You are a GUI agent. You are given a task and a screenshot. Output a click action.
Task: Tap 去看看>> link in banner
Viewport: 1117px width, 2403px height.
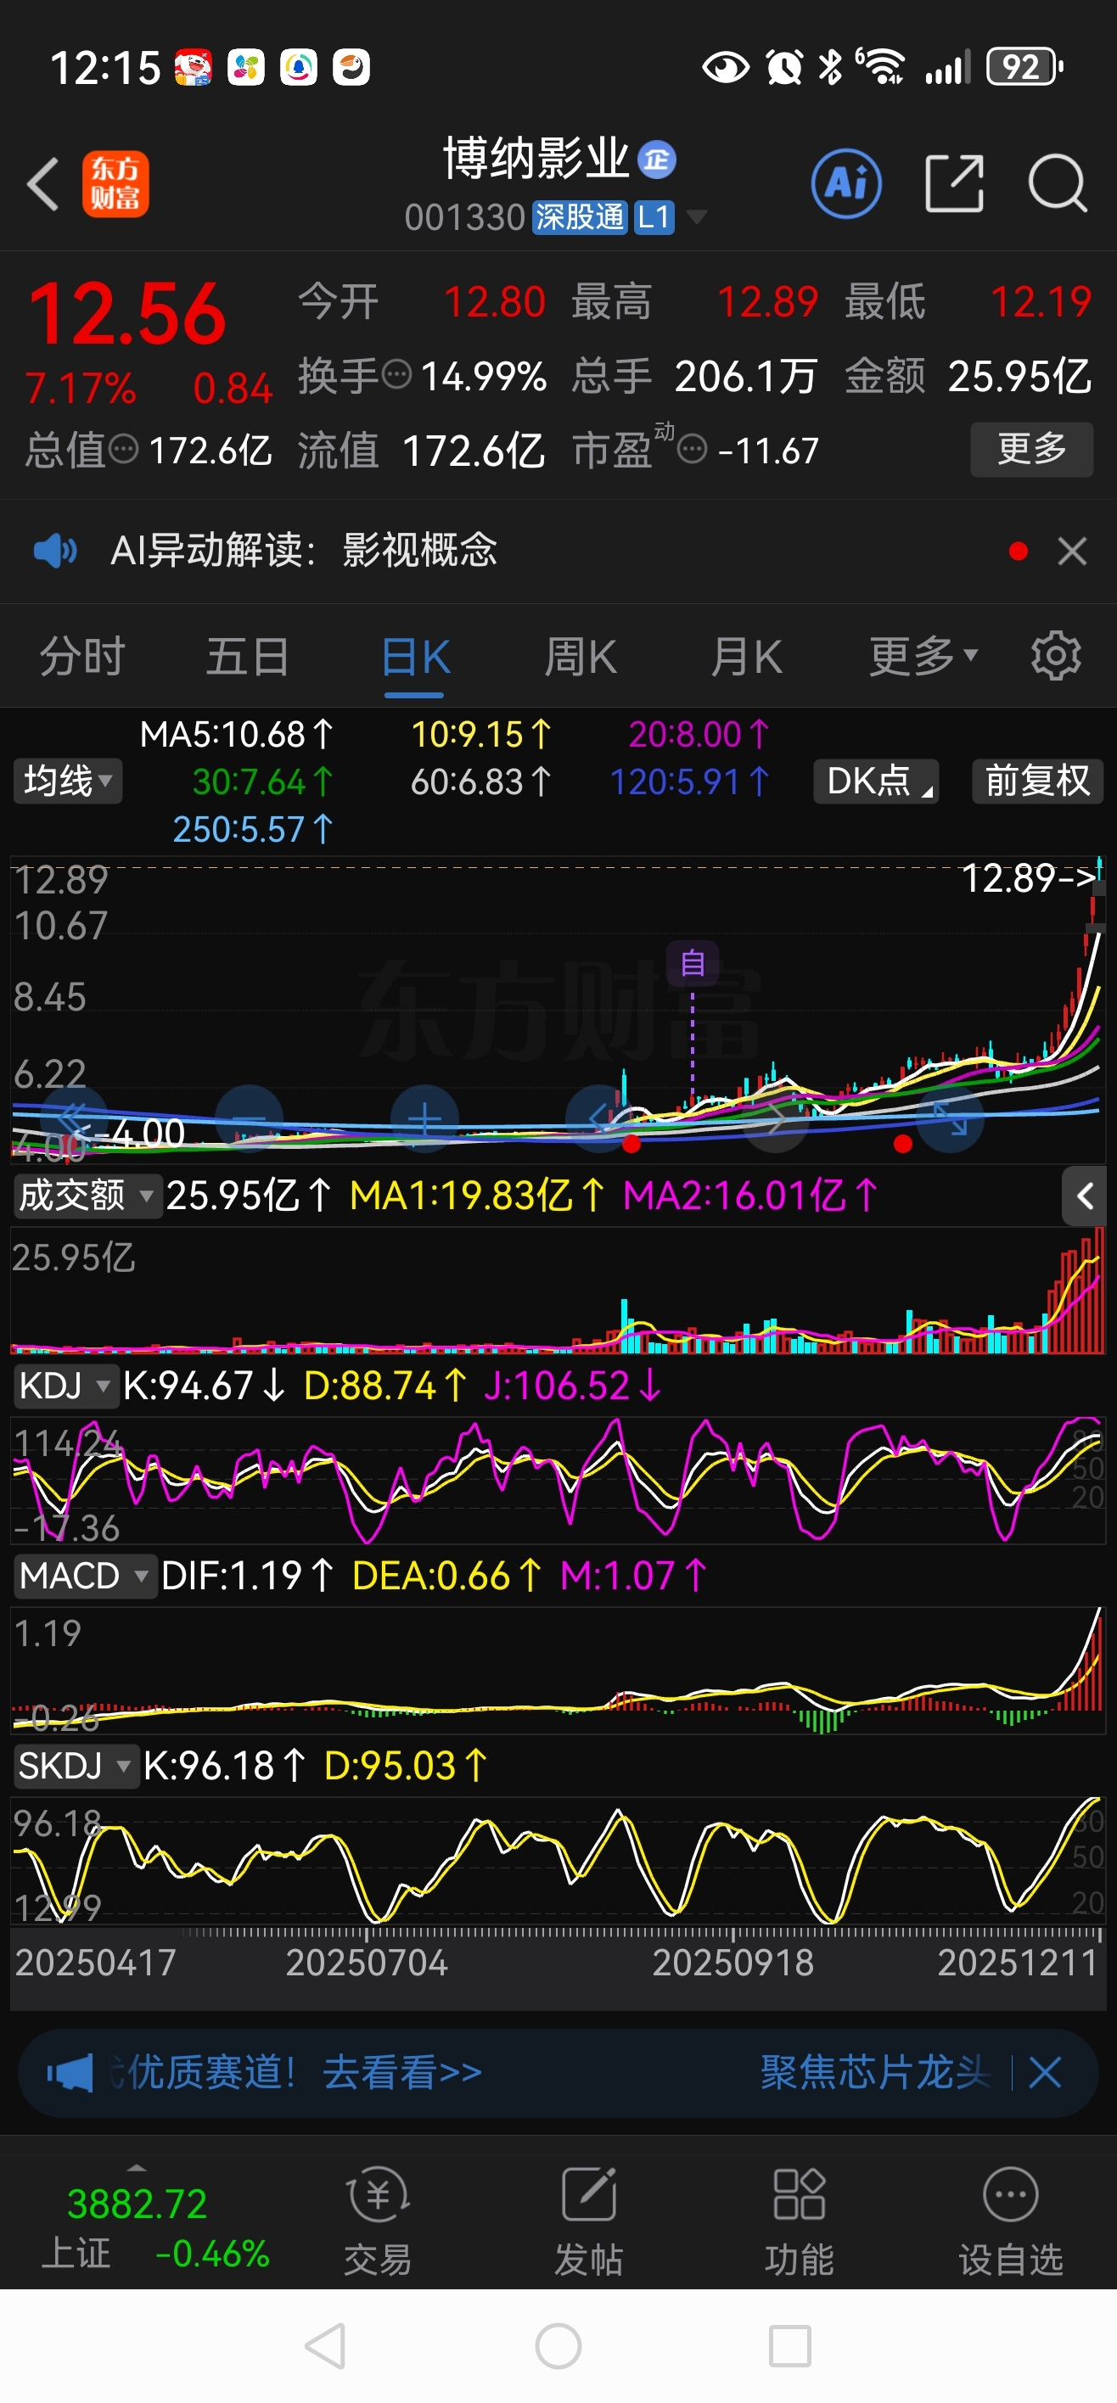[x=402, y=2073]
